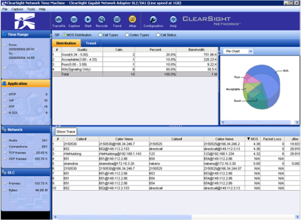Select Call Status radio button
The width and height of the screenshot is (301, 220).
click(158, 35)
